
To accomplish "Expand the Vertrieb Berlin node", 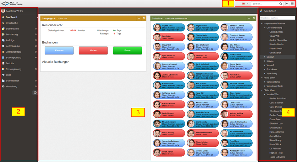I will pos(265,82).
